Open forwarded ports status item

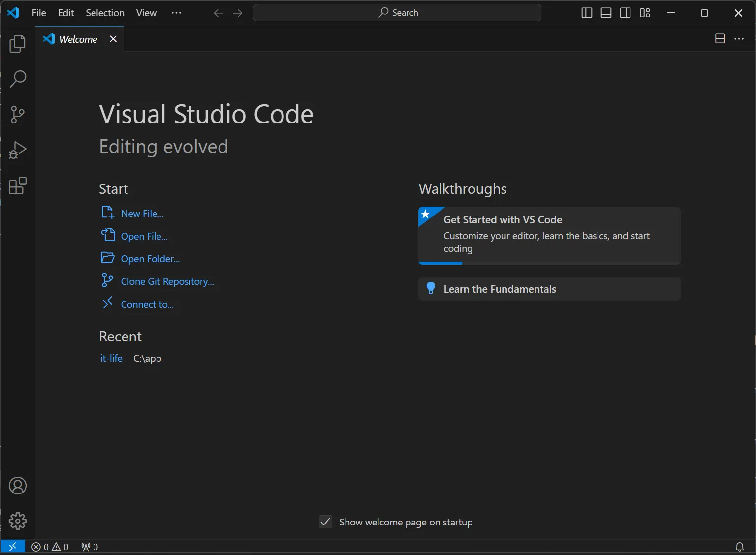coord(90,547)
